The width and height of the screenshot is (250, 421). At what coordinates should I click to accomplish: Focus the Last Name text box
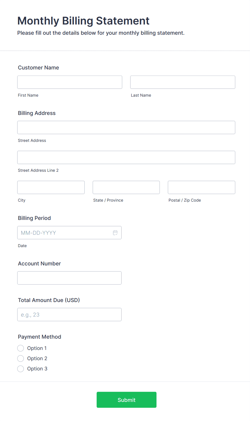tap(183, 82)
